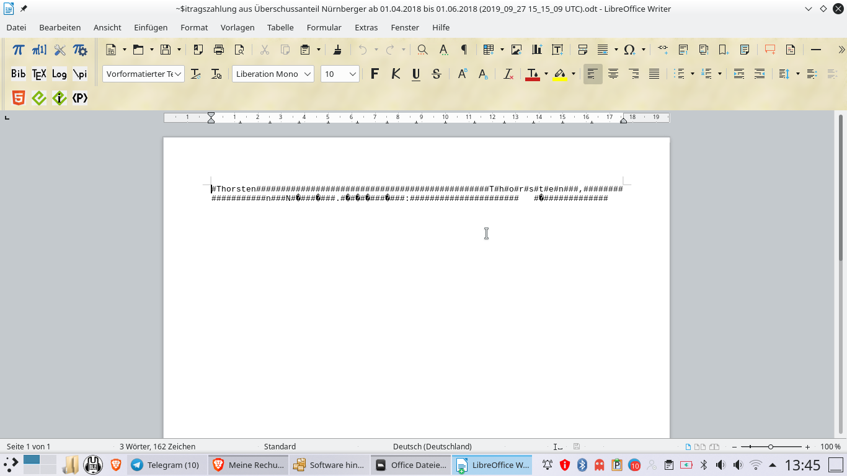The width and height of the screenshot is (847, 476).
Task: Expand the save dropdown arrow
Action: coord(179,50)
